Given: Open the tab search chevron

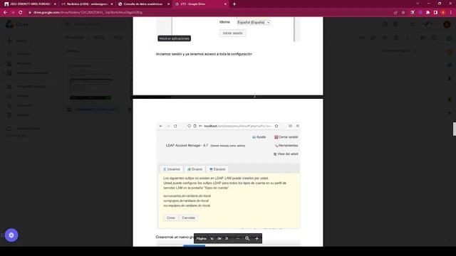Looking at the screenshot, I should tap(418, 4).
